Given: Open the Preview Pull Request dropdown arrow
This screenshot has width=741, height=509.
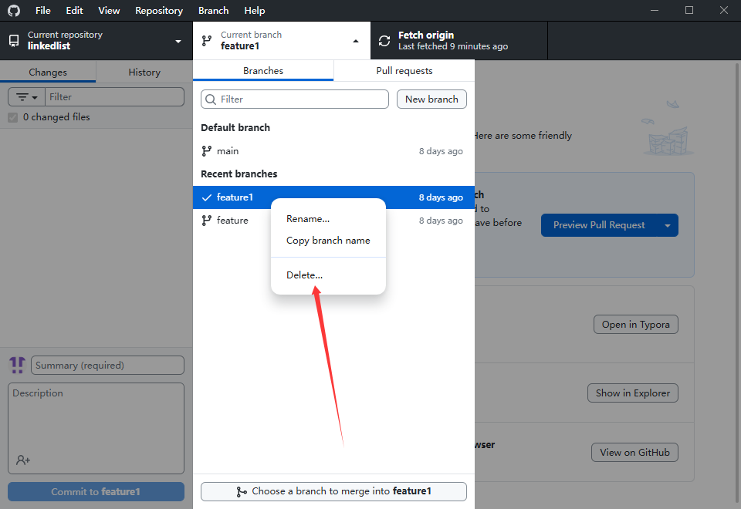Looking at the screenshot, I should [x=667, y=225].
